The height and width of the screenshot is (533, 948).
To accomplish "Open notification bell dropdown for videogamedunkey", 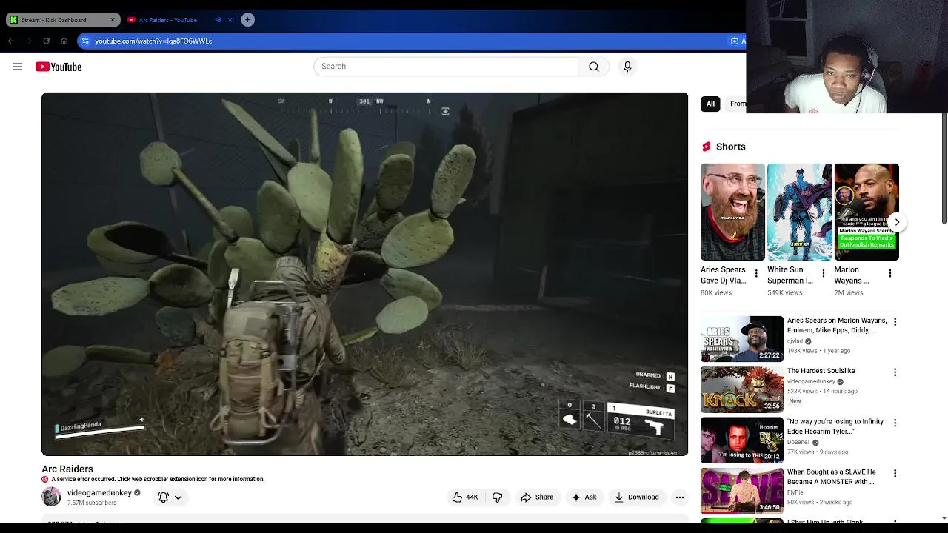I will pyautogui.click(x=170, y=497).
